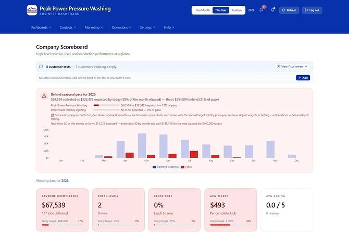Click the July actual revenue bar
The image size is (349, 233).
pos(194,154)
